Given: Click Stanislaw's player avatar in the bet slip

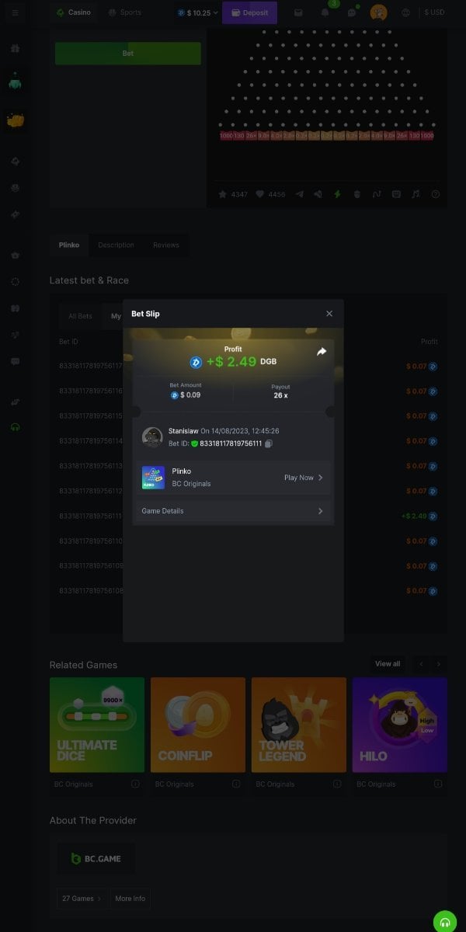Looking at the screenshot, I should pyautogui.click(x=152, y=436).
